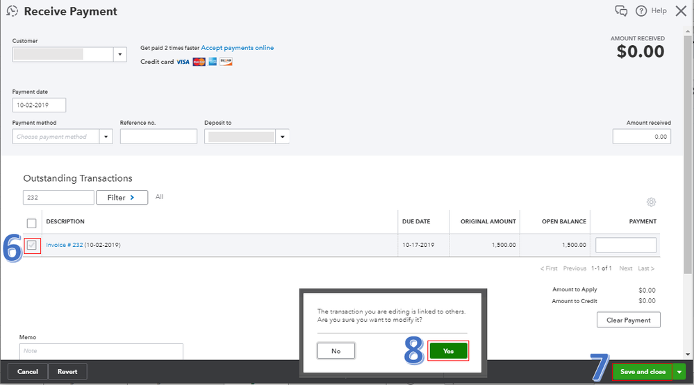Sort by DUE DATE column header
This screenshot has height=385, width=694.
point(416,221)
